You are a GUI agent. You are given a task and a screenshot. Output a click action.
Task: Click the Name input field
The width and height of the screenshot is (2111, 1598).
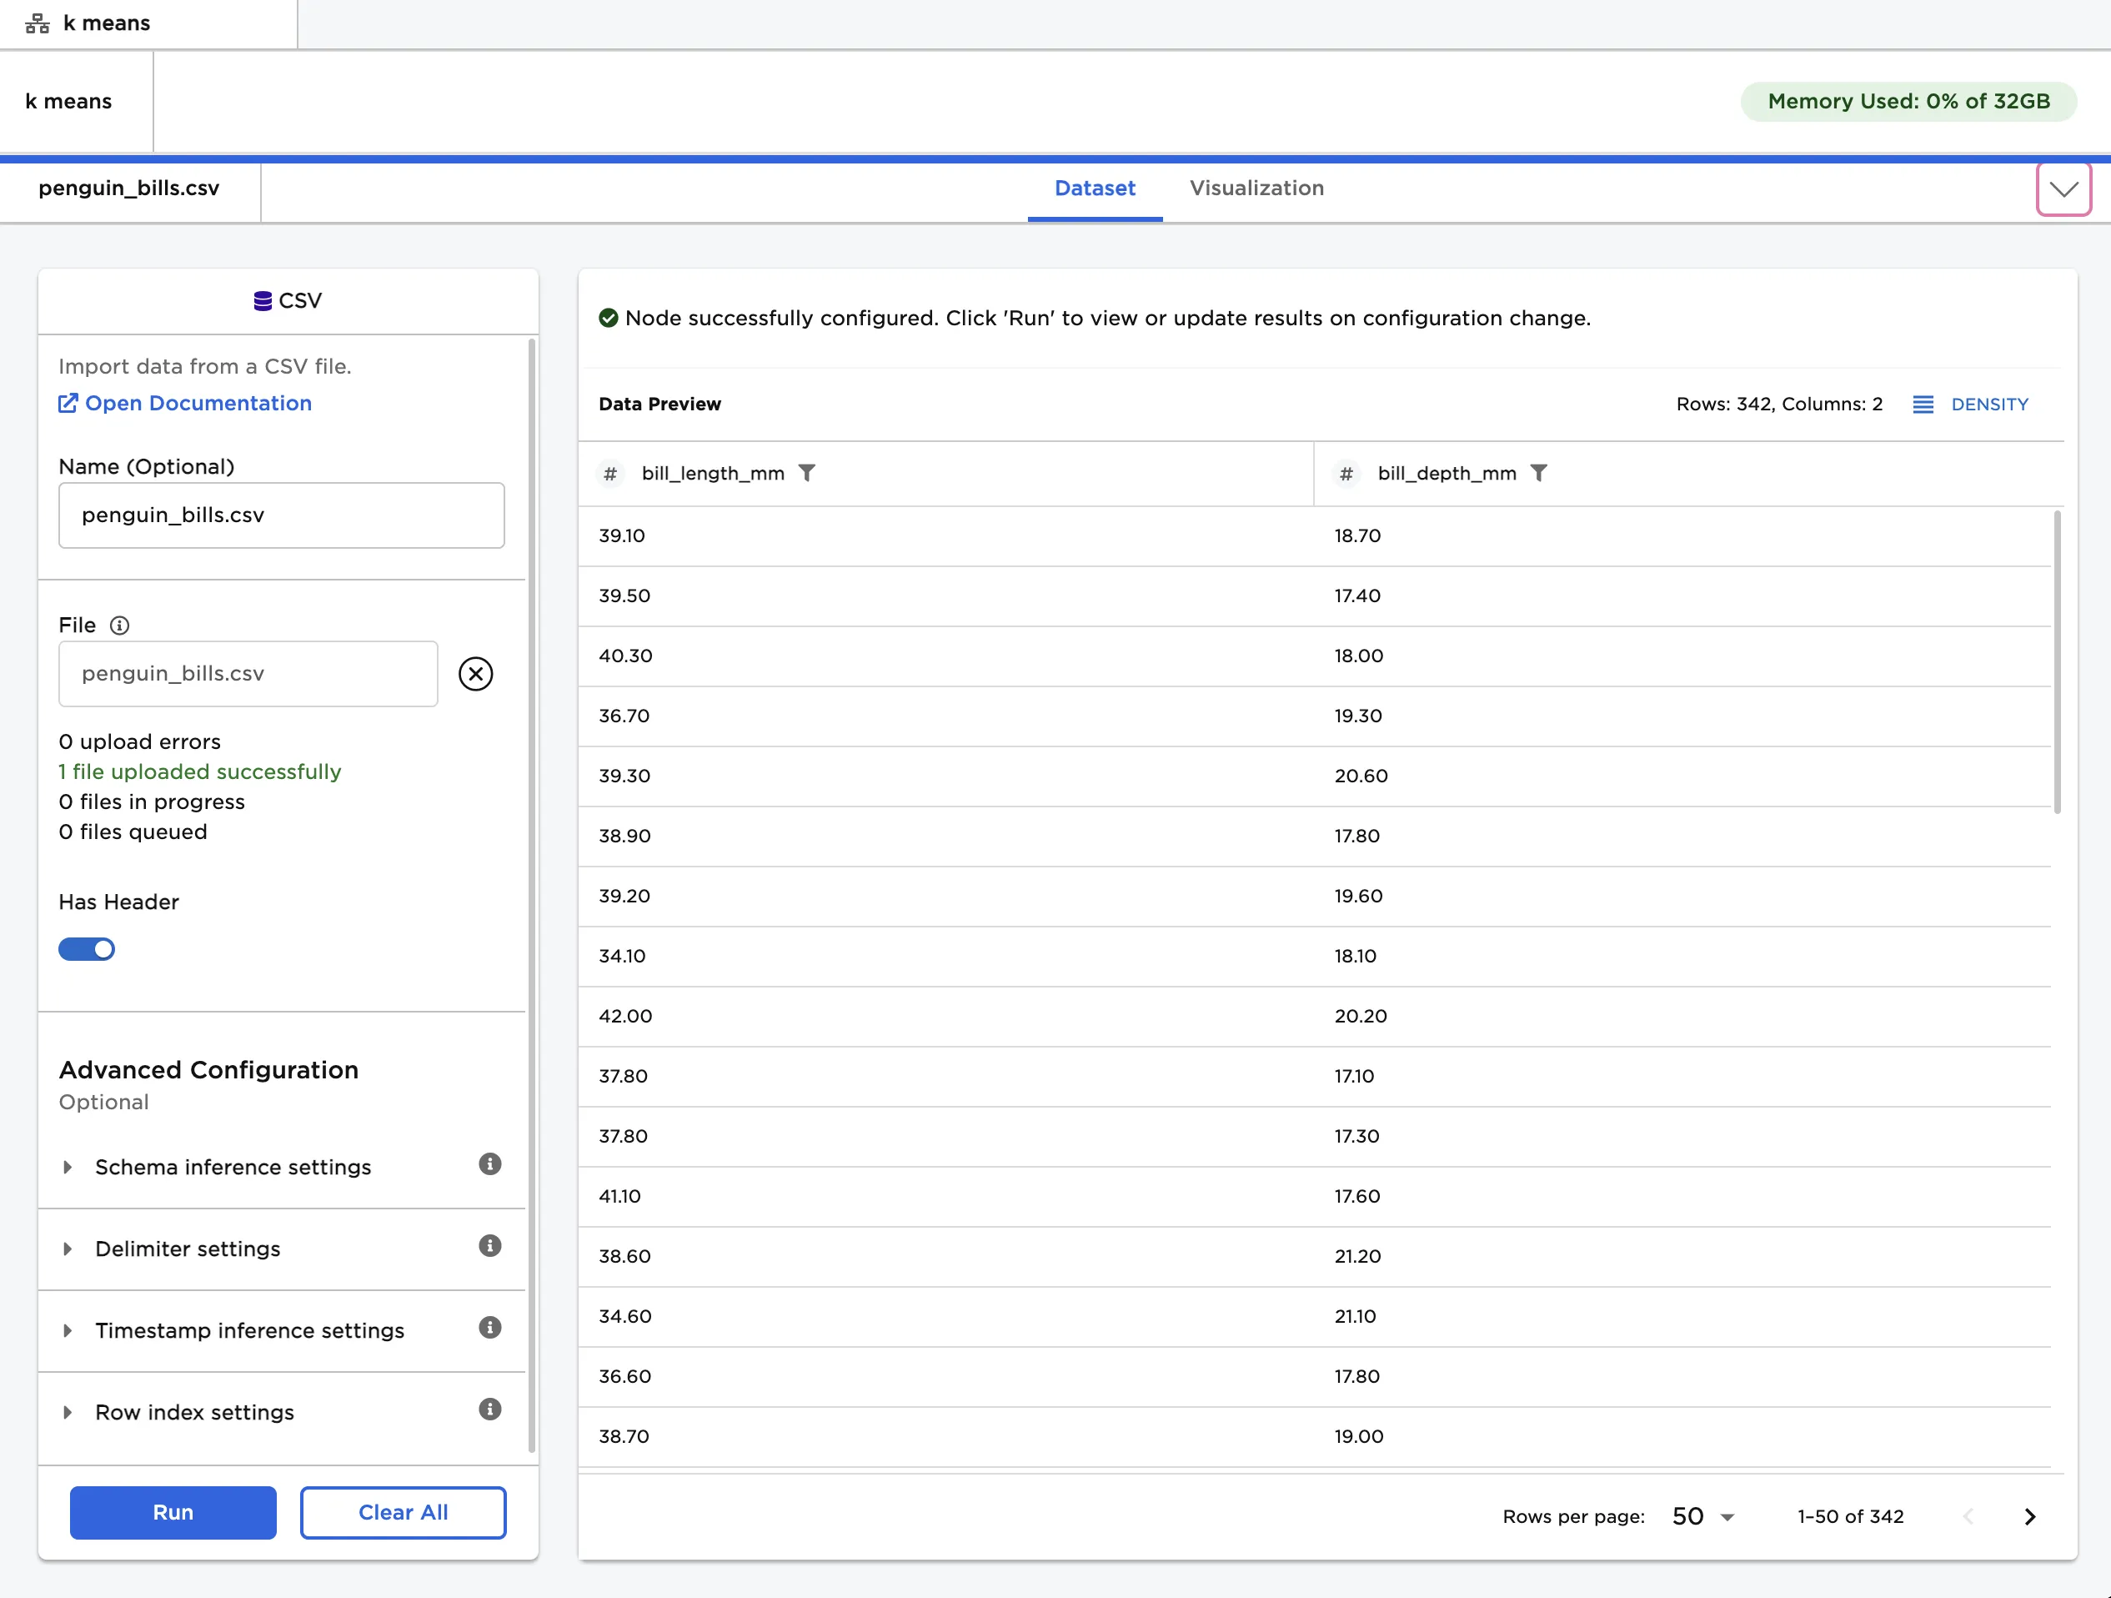click(281, 515)
